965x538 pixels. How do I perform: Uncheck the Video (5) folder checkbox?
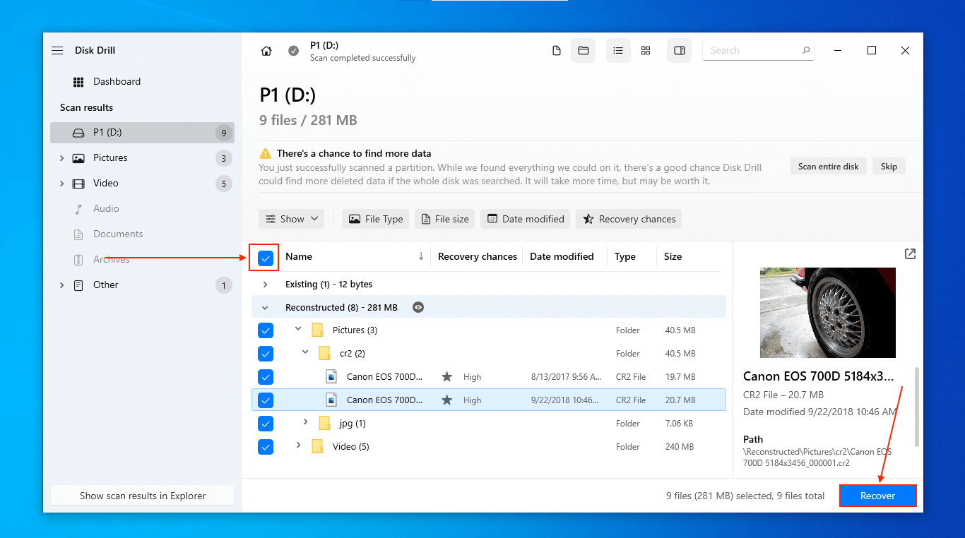click(266, 447)
